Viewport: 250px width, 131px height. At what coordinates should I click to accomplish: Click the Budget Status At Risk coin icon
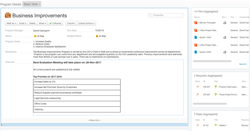pyautogui.click(x=97, y=36)
